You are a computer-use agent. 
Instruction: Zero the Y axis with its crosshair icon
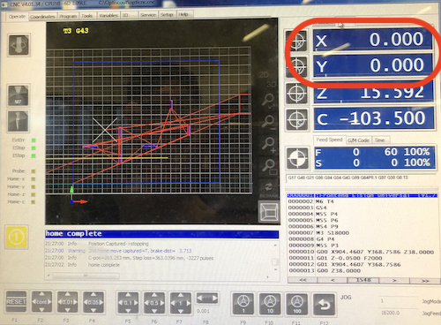pos(297,66)
